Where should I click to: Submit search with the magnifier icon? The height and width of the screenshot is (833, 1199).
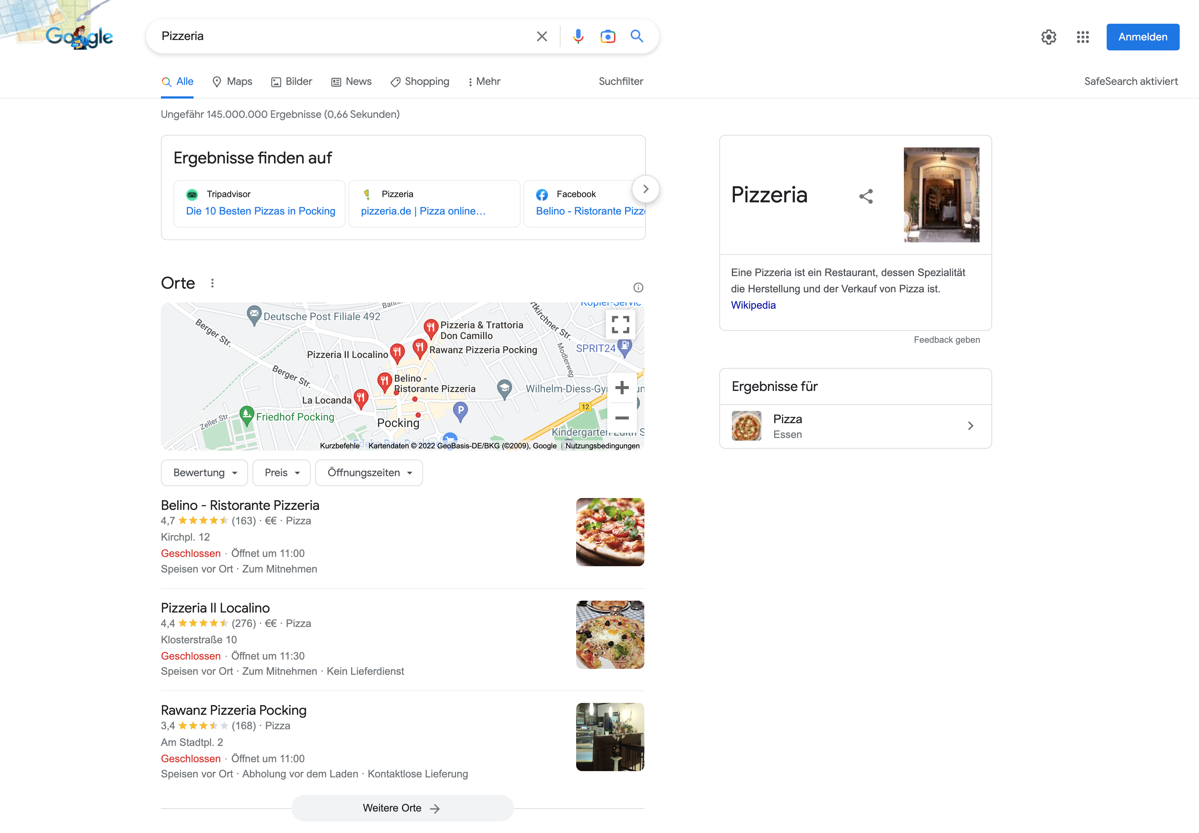coord(637,36)
